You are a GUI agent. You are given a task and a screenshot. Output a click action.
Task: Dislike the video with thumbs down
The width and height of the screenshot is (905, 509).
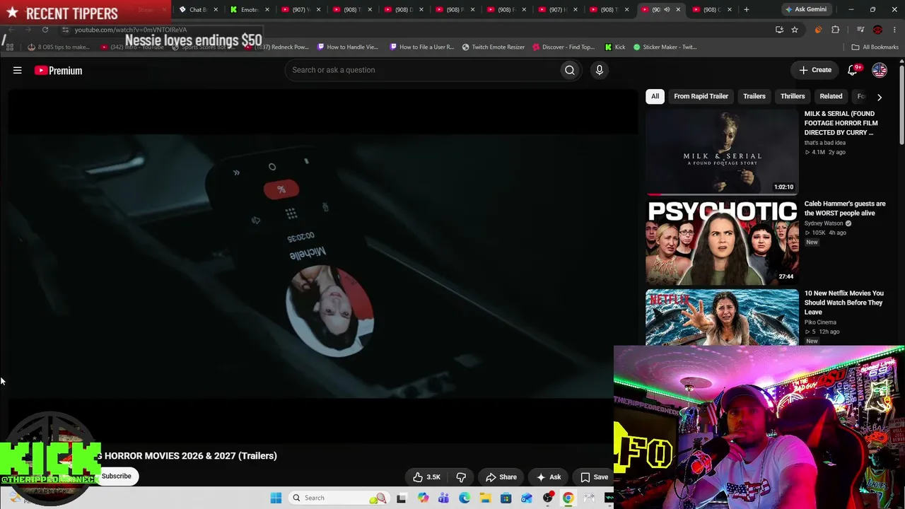461,477
